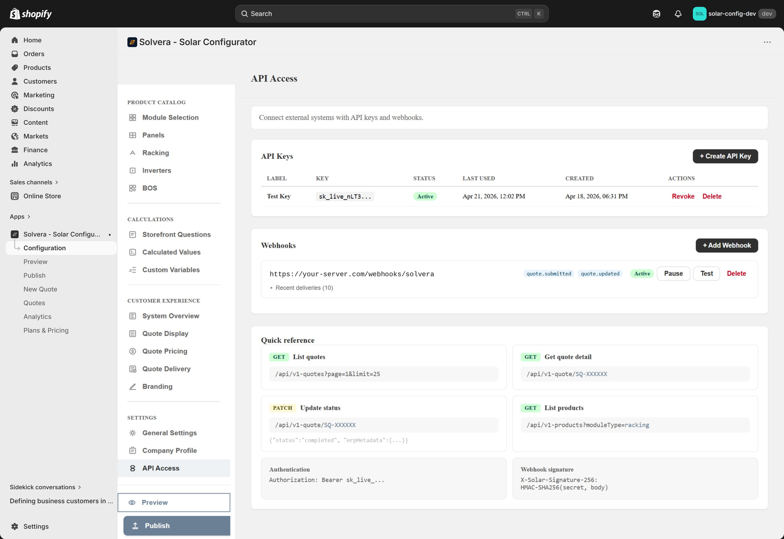Click the Orders icon in sidebar
The width and height of the screenshot is (784, 539).
point(15,54)
